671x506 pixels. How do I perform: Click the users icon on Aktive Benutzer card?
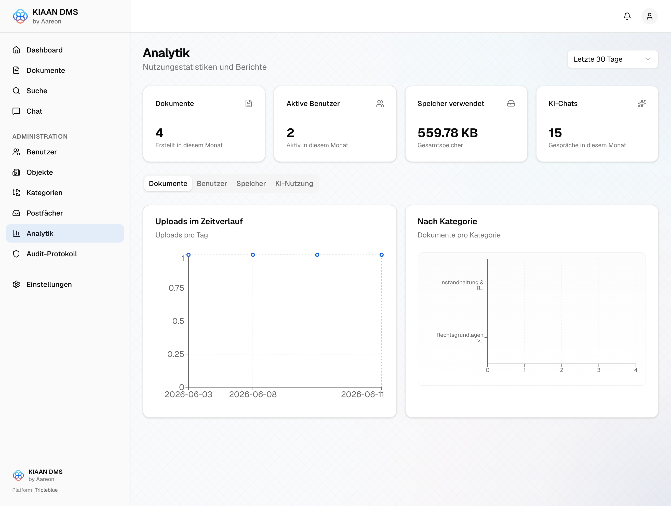(380, 104)
